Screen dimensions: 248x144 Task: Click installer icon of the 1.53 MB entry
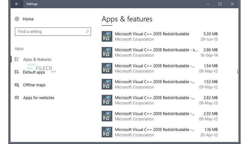click(107, 84)
